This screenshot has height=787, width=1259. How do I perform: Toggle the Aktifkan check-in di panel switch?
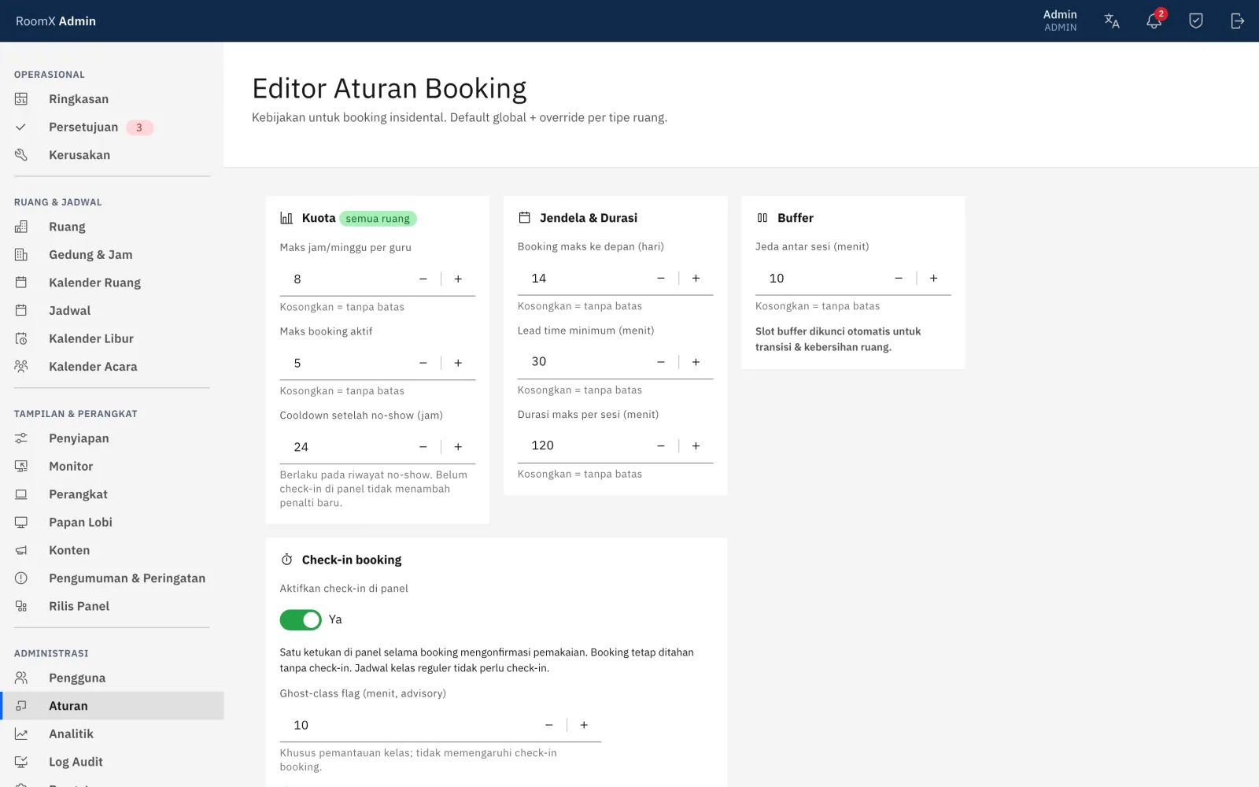[x=301, y=620]
